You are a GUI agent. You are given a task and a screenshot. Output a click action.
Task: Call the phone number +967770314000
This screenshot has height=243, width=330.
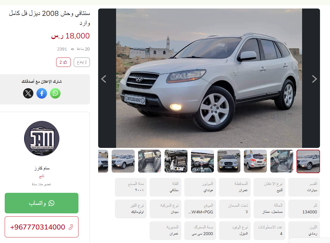[42, 227]
